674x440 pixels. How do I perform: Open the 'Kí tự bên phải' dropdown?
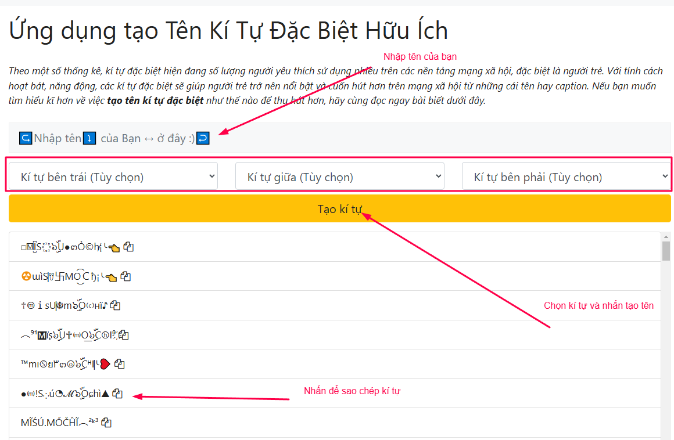[566, 177]
